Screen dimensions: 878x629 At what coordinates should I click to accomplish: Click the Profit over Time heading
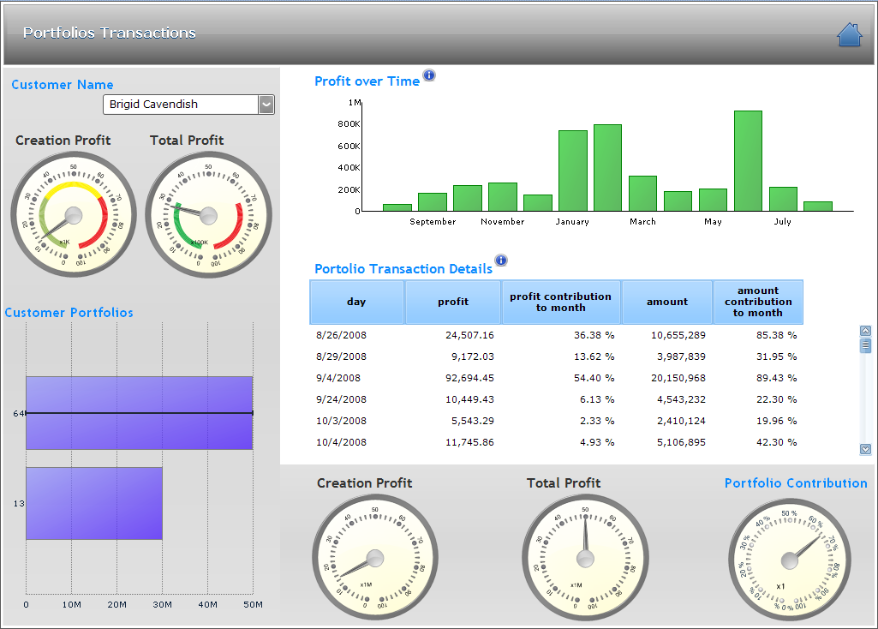tap(367, 81)
